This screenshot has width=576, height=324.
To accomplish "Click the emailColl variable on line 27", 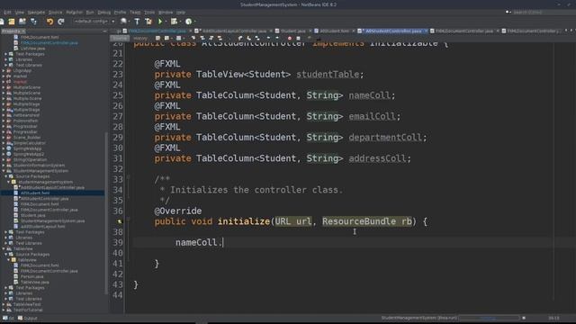I will click(372, 116).
